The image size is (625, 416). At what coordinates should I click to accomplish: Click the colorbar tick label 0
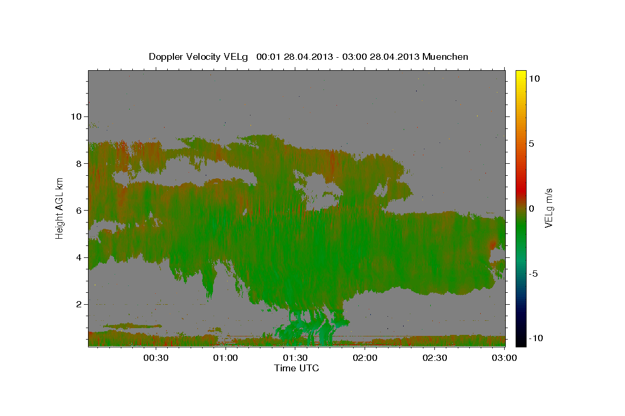[531, 208]
